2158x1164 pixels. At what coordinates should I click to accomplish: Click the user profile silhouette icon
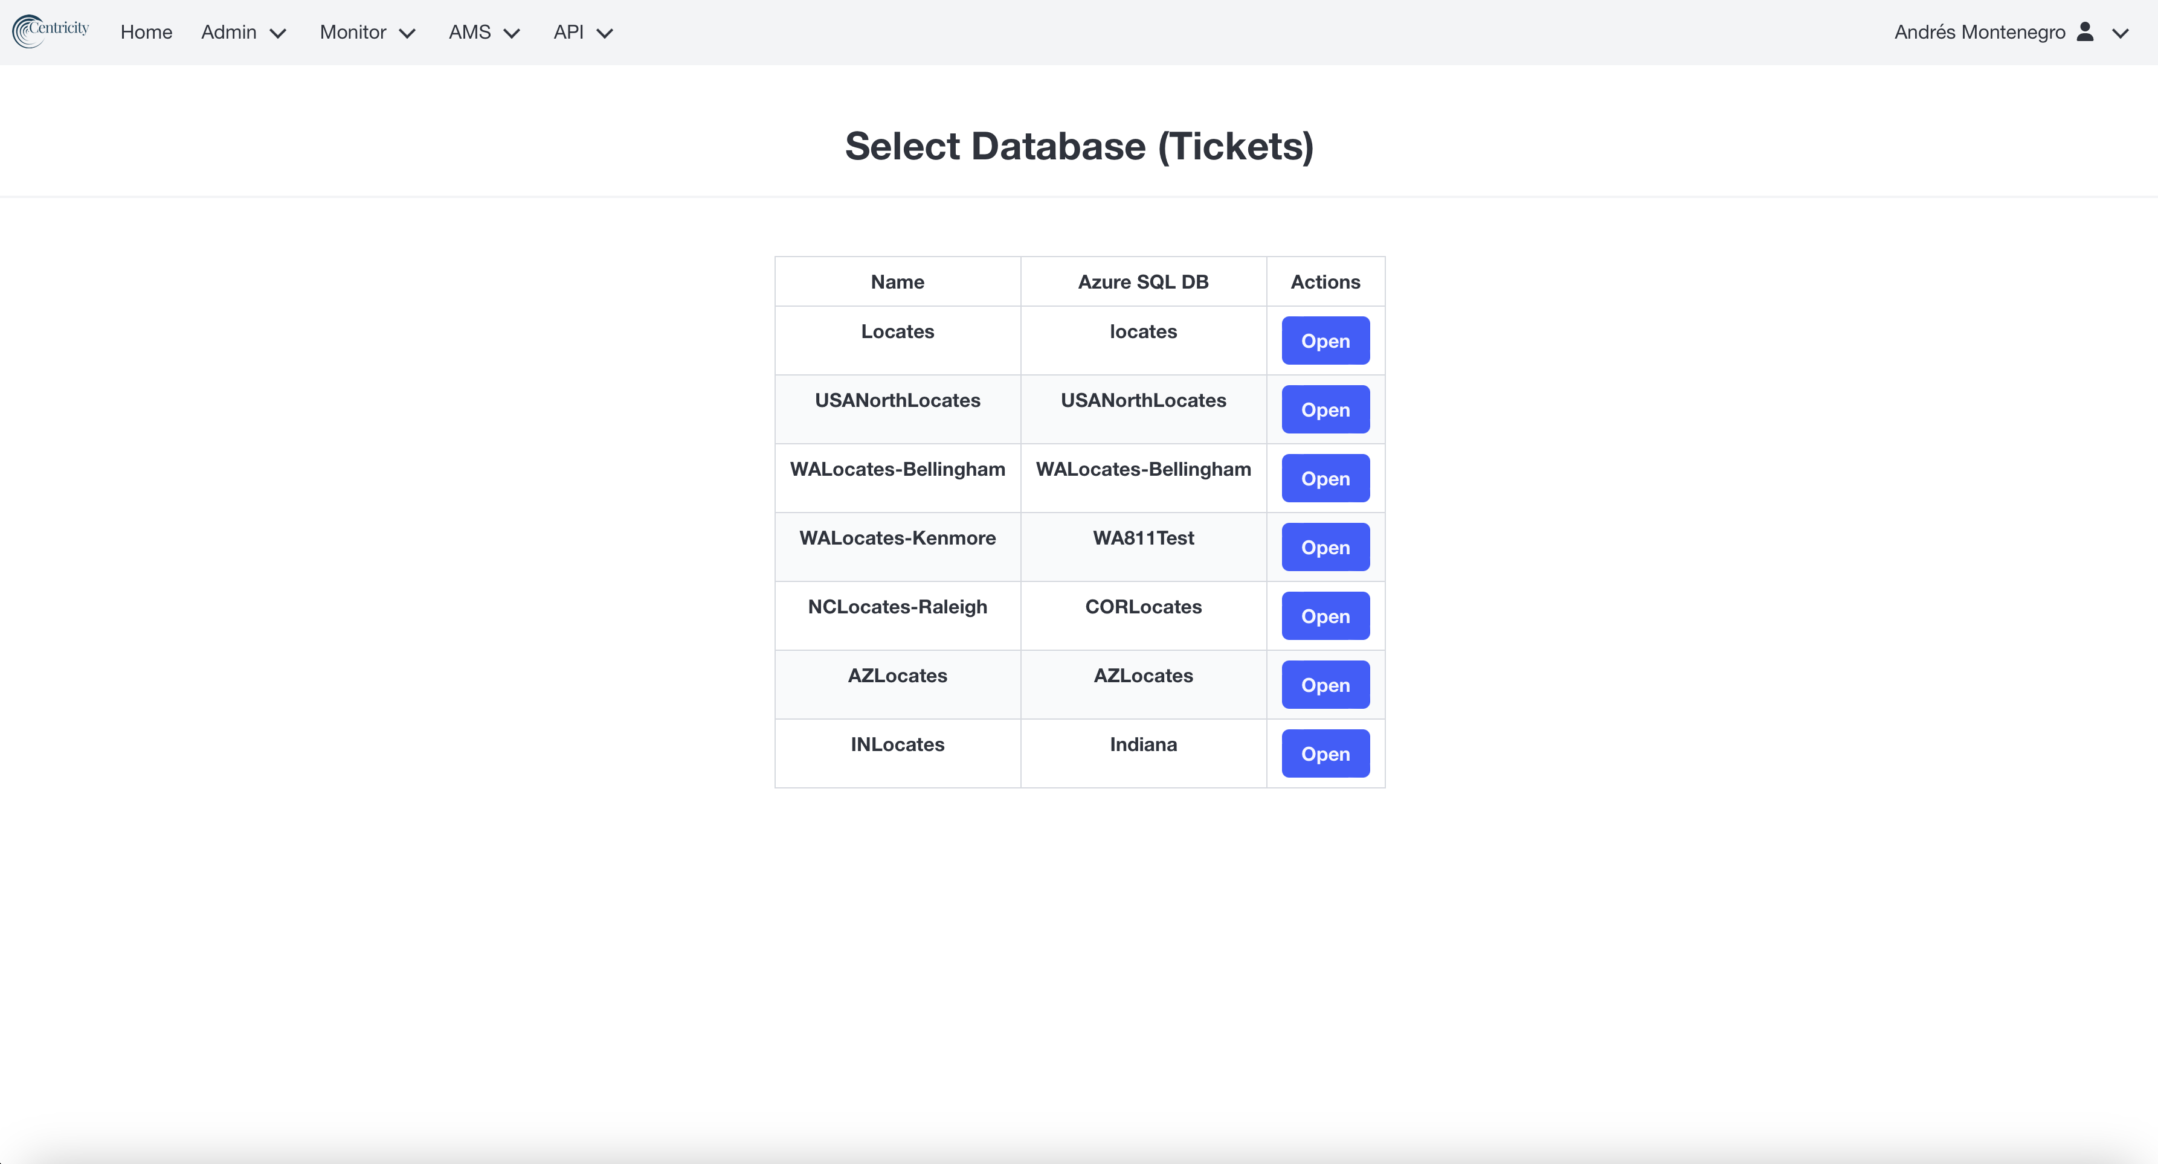pyautogui.click(x=2085, y=32)
